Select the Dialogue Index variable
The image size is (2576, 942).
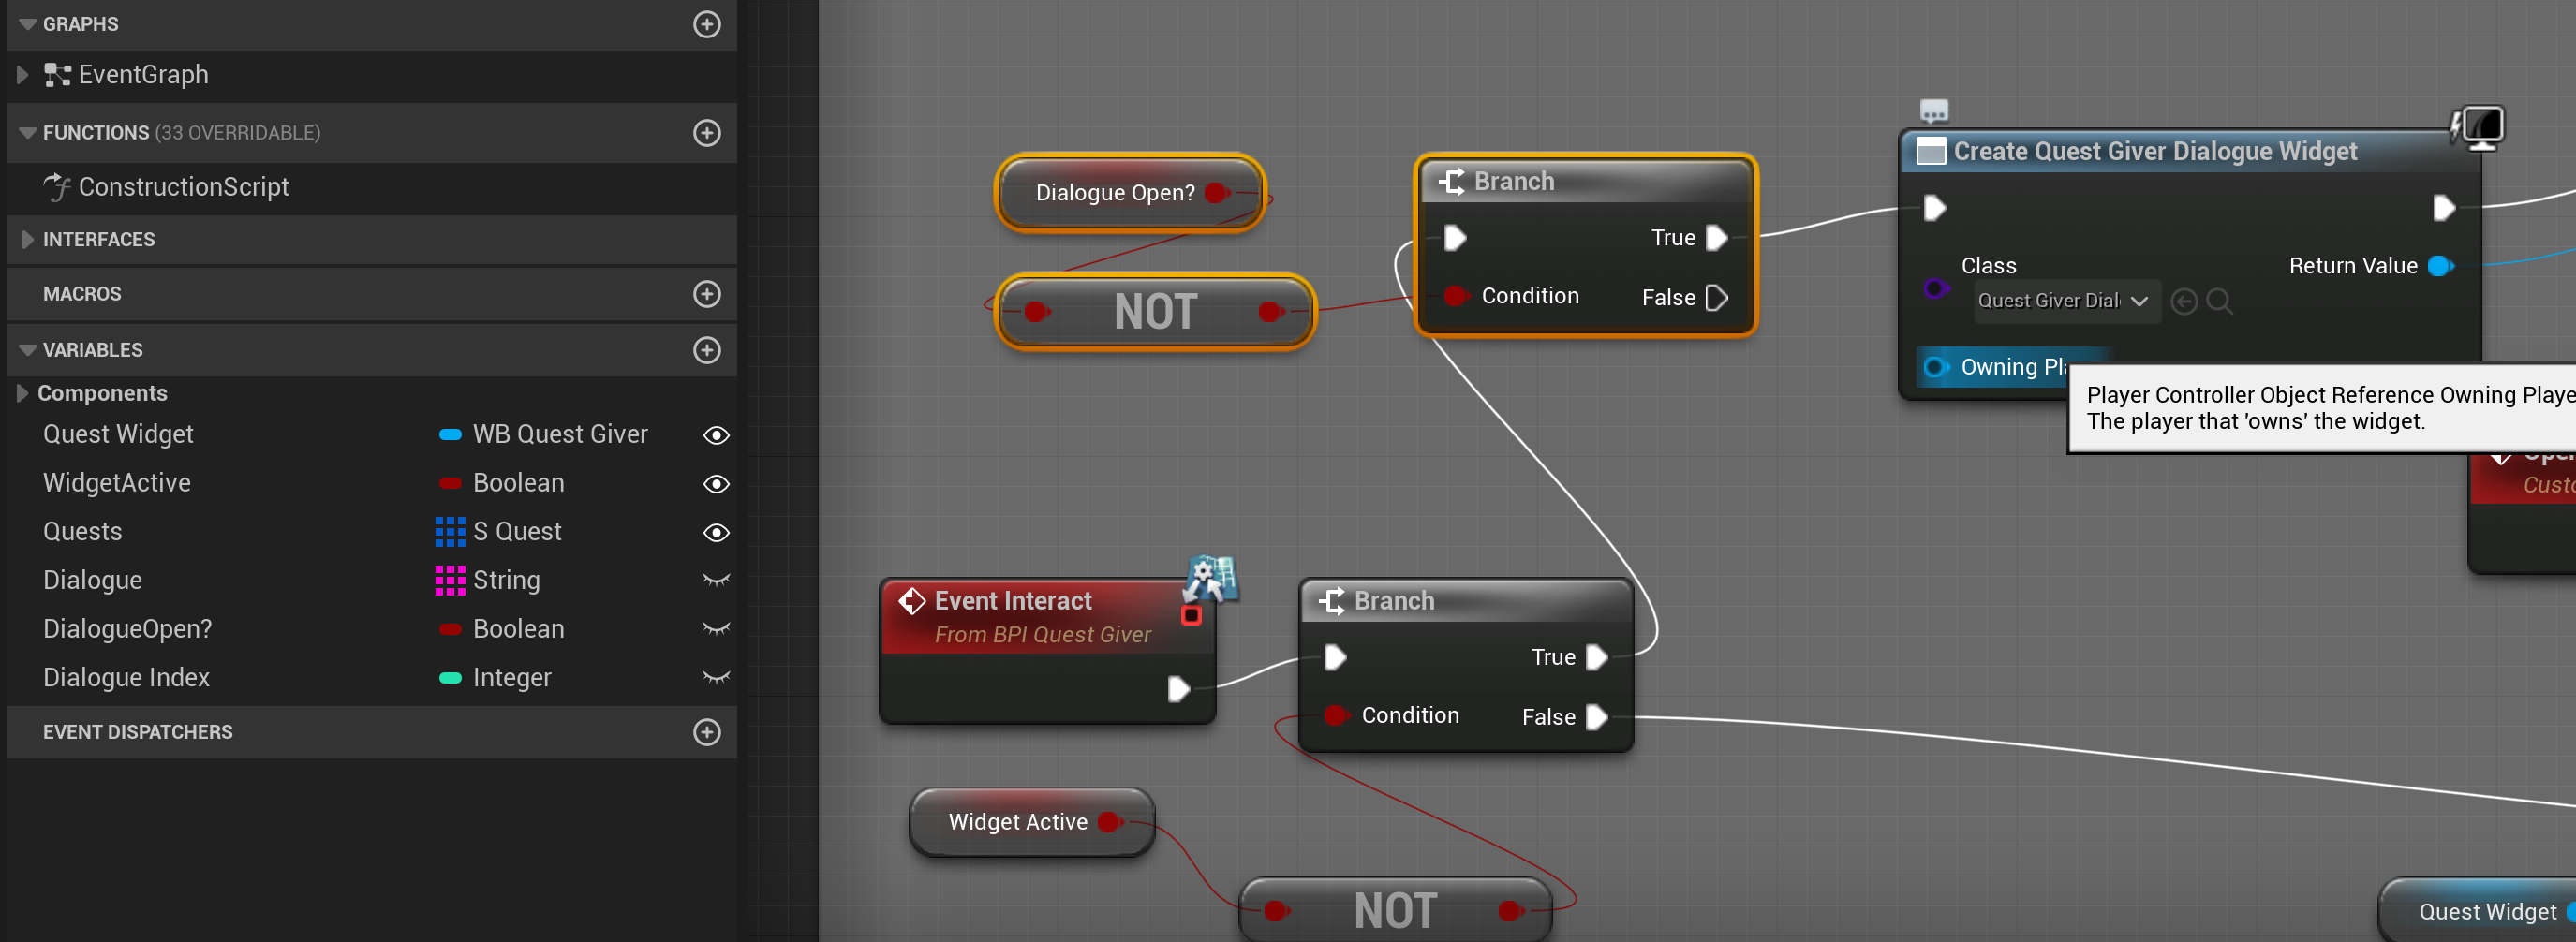click(126, 678)
